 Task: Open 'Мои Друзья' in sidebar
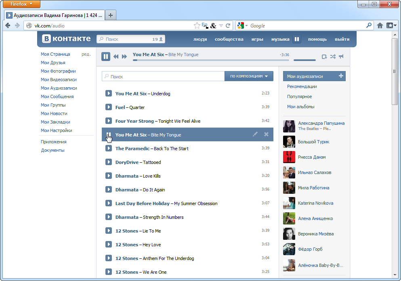pyautogui.click(x=53, y=63)
